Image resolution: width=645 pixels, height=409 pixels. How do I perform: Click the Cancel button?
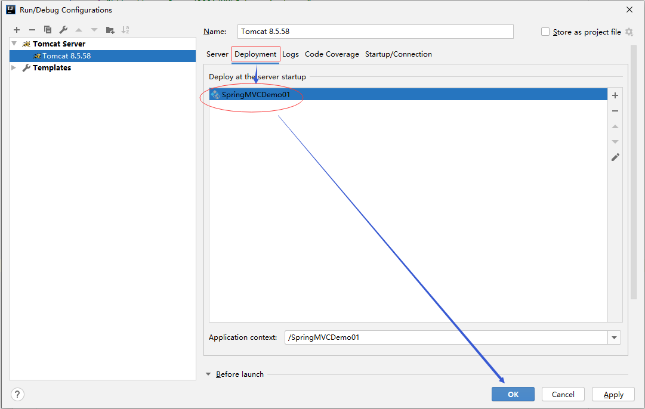[563, 394]
